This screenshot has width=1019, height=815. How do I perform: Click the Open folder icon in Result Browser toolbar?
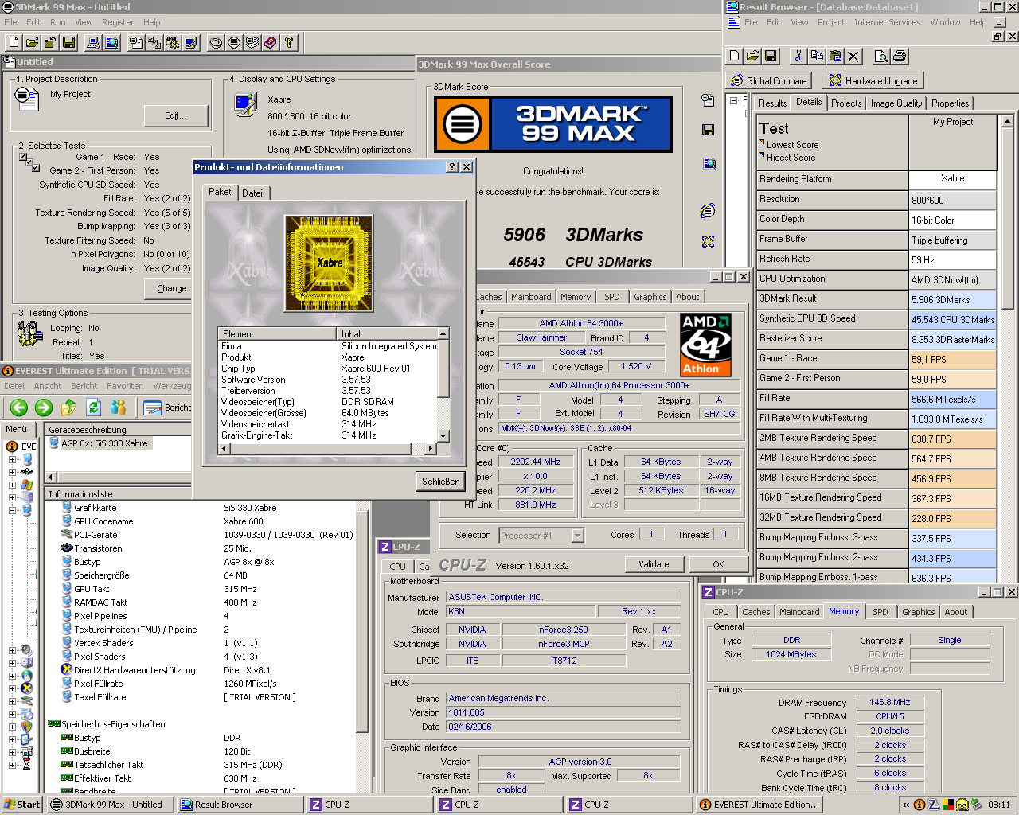(752, 56)
